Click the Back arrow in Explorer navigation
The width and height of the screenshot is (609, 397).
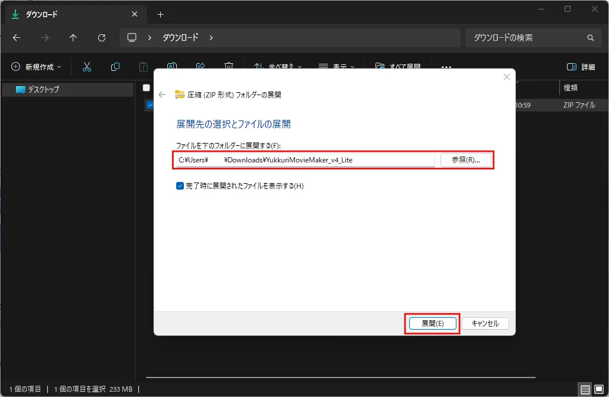point(17,38)
